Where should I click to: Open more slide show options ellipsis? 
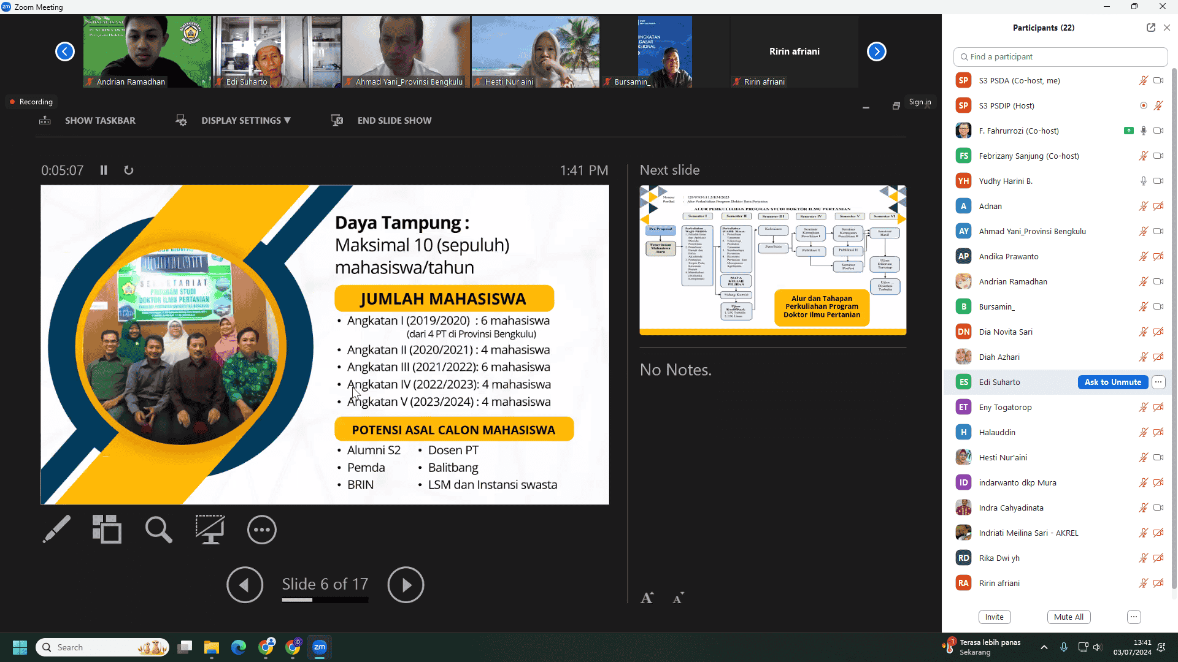[262, 530]
